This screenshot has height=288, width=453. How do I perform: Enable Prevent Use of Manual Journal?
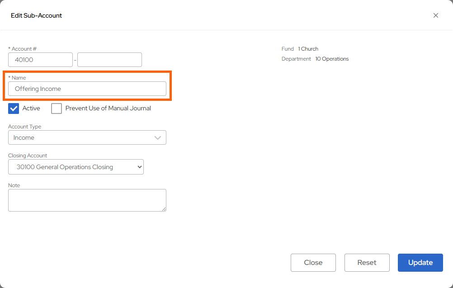(56, 108)
